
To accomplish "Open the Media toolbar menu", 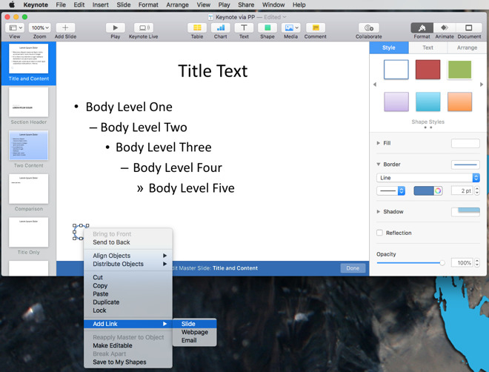I will pos(290,27).
